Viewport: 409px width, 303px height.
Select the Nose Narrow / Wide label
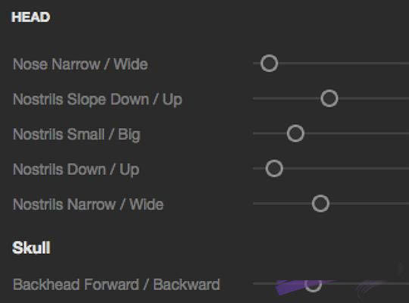tap(80, 64)
